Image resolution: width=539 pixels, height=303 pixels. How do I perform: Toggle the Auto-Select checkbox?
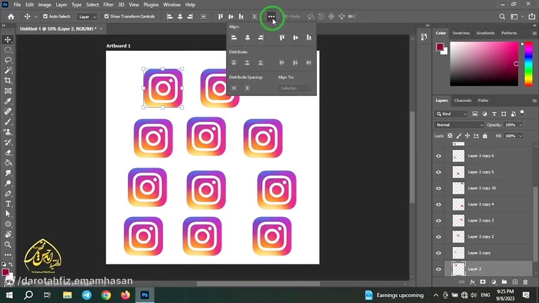point(45,16)
